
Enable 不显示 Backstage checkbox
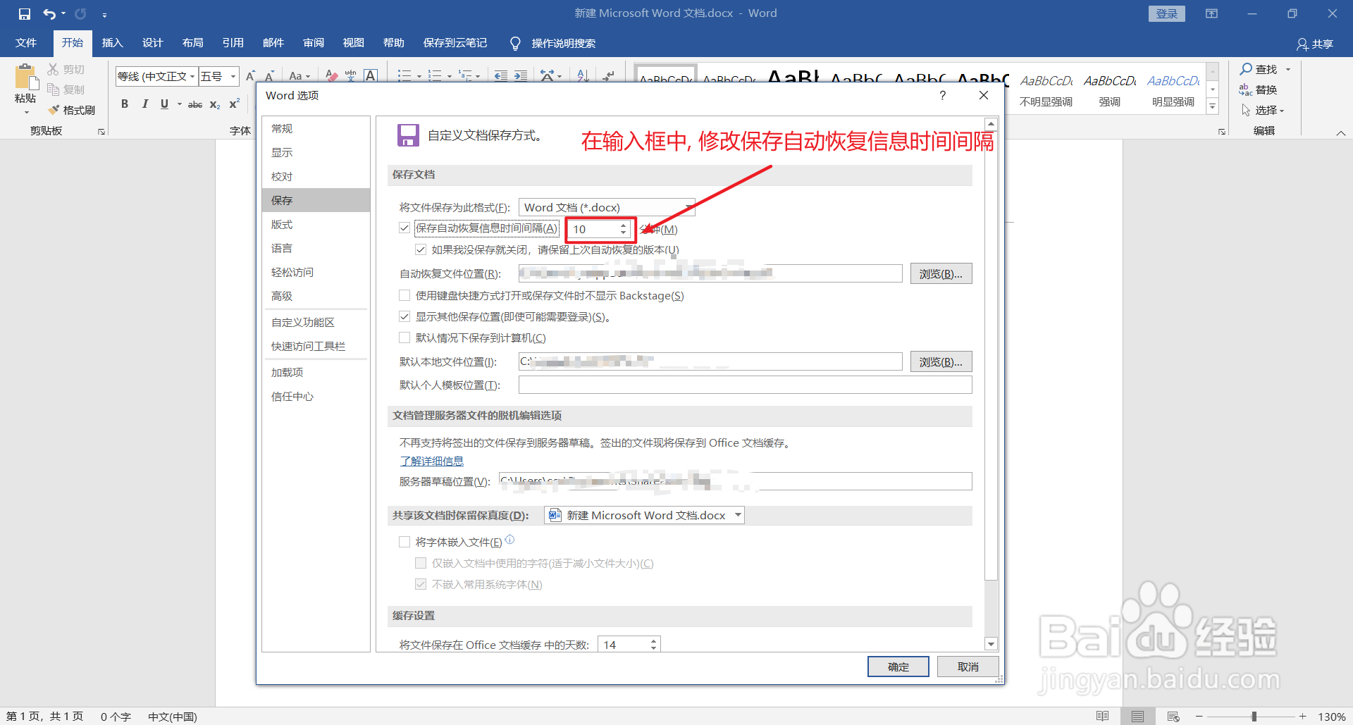(x=404, y=295)
